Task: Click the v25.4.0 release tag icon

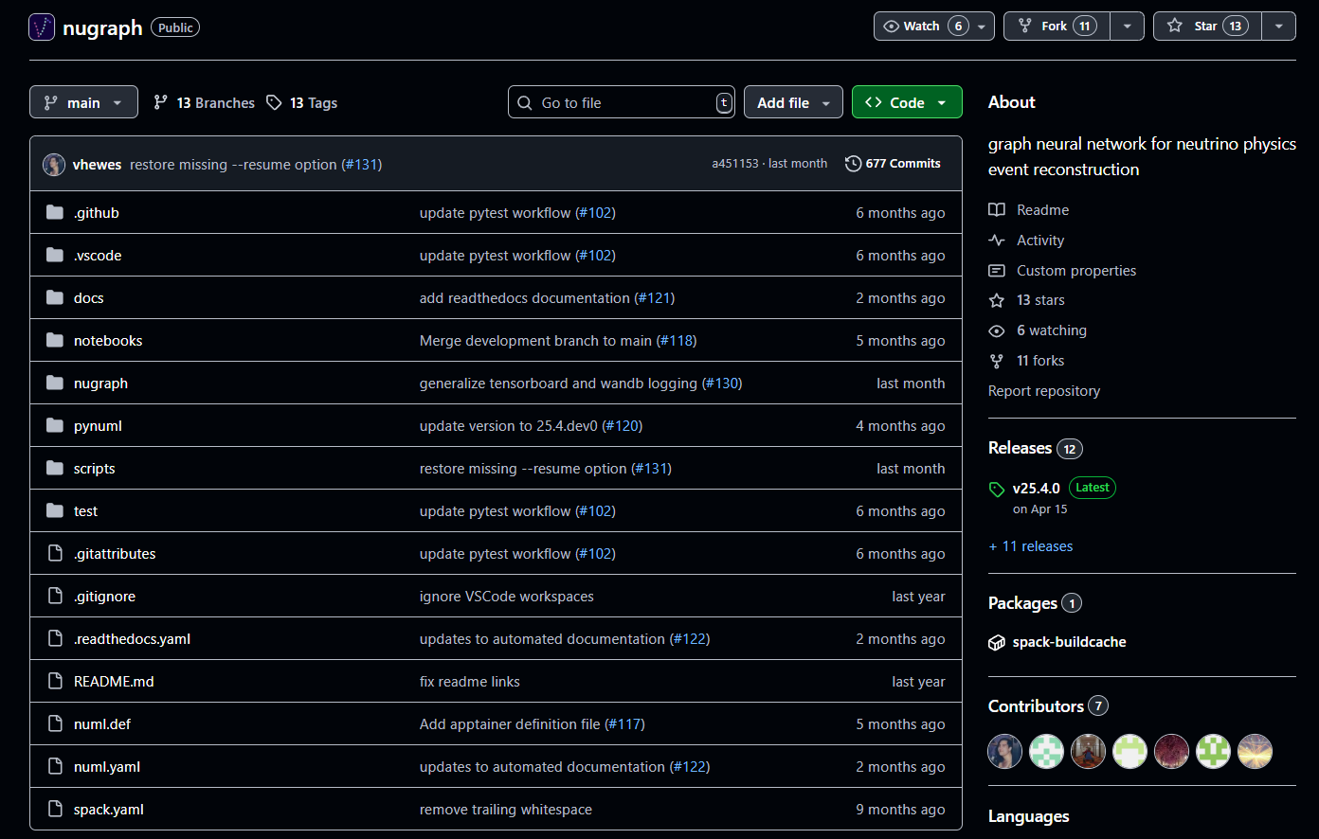Action: coord(996,489)
